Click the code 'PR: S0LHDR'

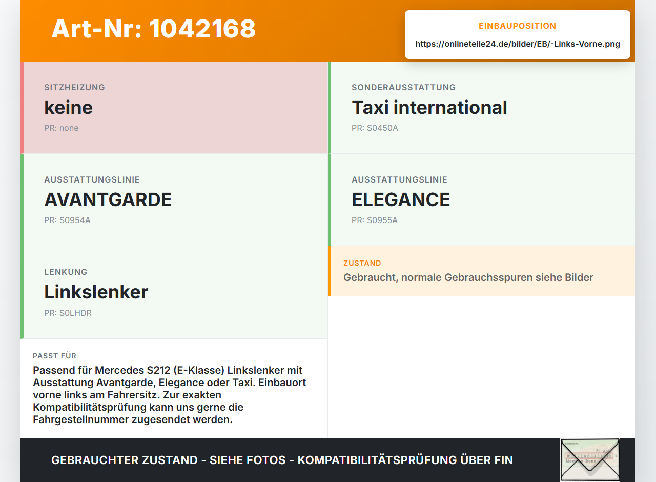[x=68, y=313]
